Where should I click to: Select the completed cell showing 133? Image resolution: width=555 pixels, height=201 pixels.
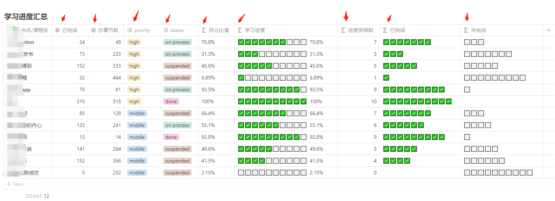[70, 125]
